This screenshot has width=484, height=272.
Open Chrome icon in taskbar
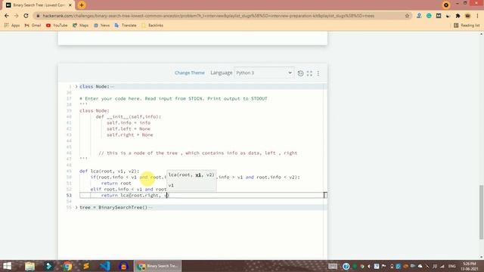(x=67, y=266)
